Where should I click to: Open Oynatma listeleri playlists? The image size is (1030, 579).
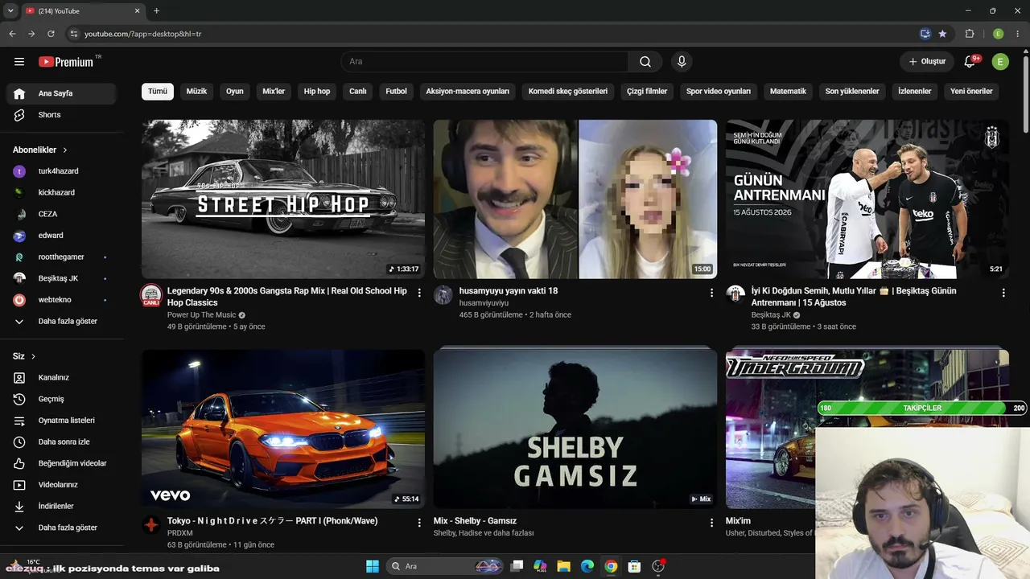click(x=61, y=421)
